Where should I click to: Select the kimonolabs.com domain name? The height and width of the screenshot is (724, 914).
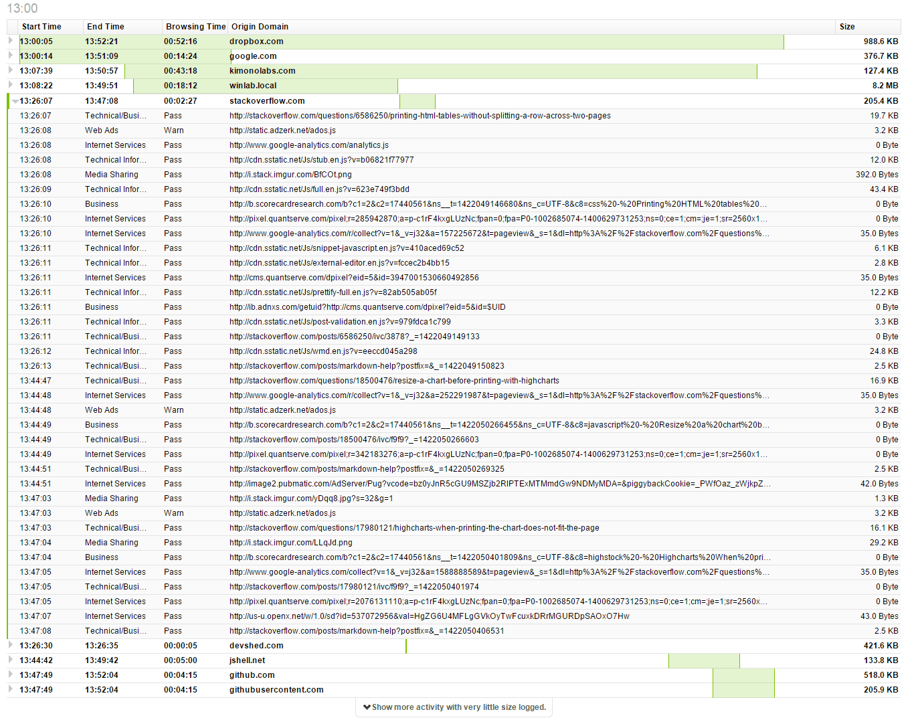tap(262, 71)
